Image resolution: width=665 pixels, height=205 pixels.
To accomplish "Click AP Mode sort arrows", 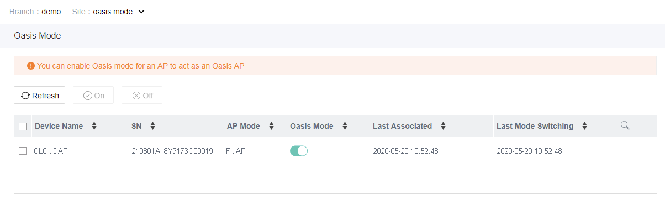I will point(271,126).
